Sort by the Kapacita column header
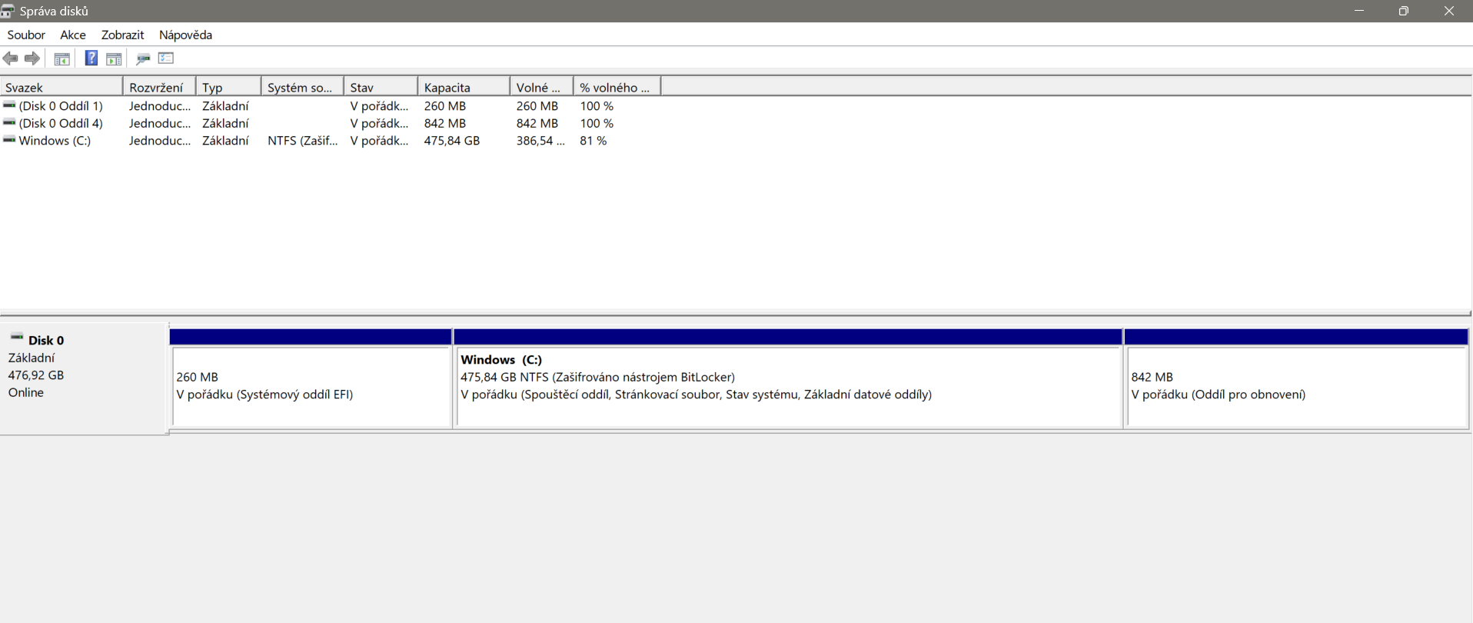This screenshot has height=623, width=1473. (x=464, y=87)
